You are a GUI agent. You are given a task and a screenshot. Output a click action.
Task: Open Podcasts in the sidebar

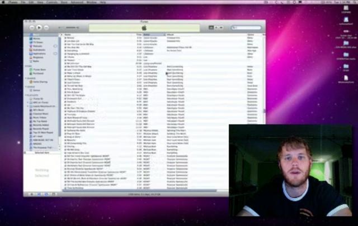(x=37, y=46)
